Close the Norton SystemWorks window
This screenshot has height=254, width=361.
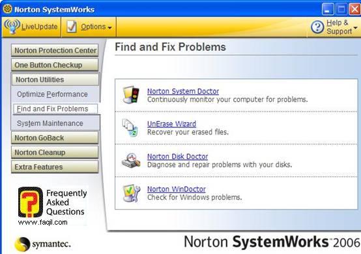[354, 9]
